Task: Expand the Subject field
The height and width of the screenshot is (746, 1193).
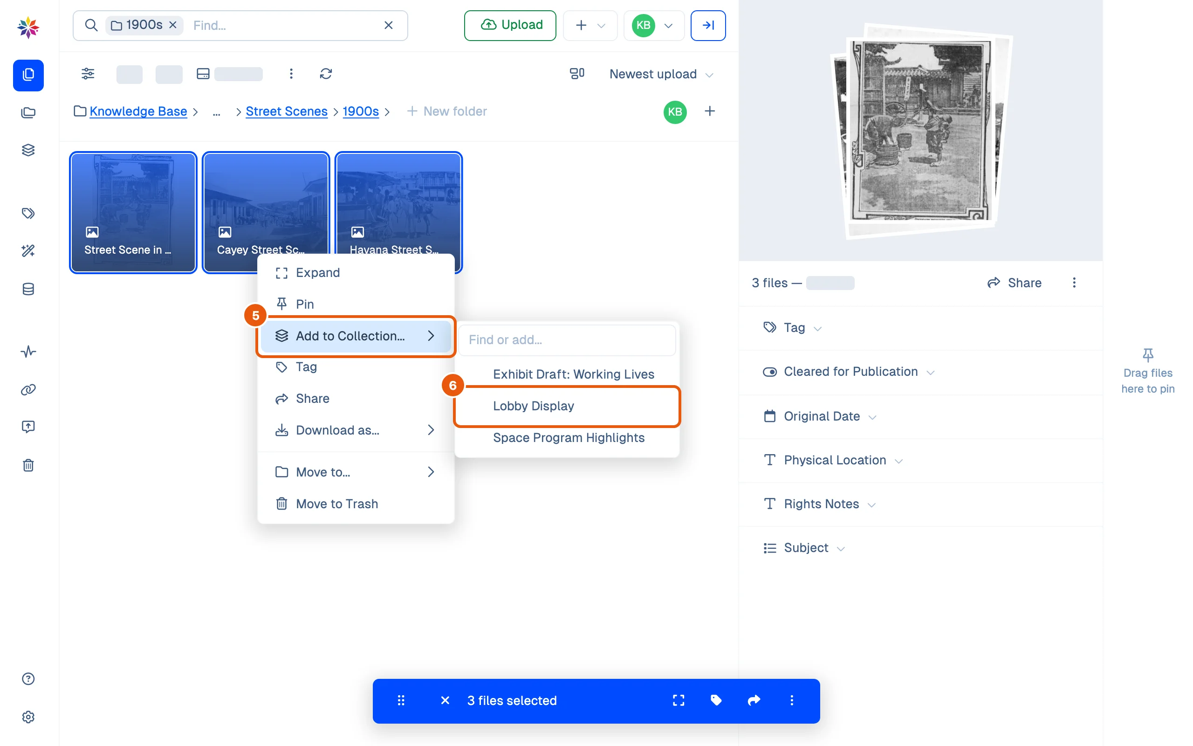Action: [803, 548]
